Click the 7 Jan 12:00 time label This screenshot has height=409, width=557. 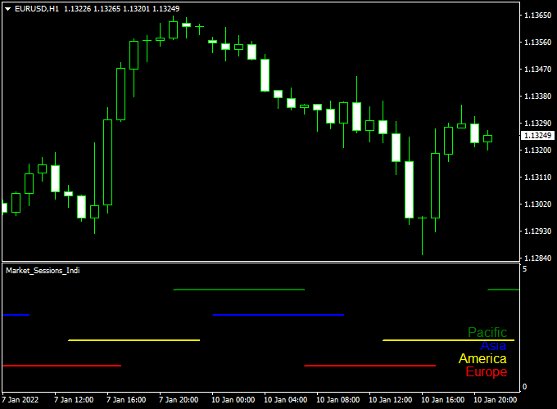click(x=74, y=400)
